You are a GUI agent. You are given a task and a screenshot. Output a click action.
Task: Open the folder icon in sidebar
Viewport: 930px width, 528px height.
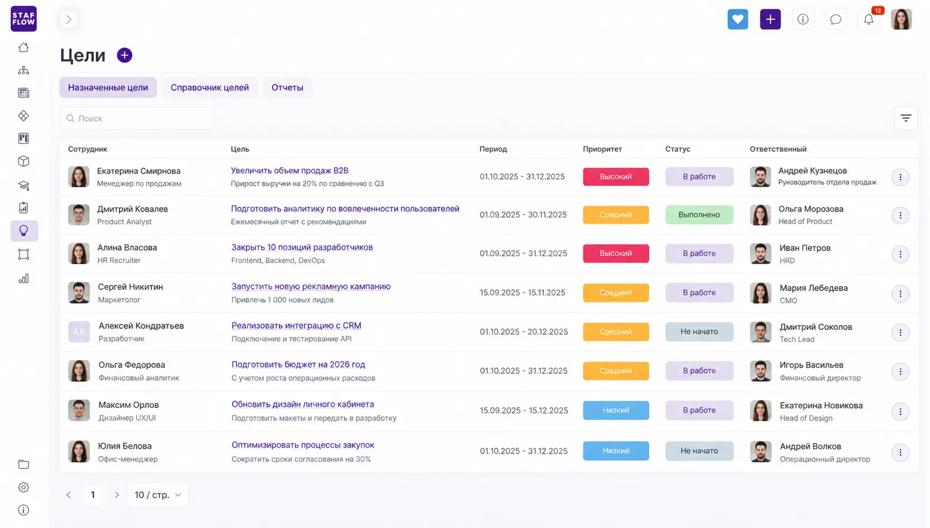point(23,464)
